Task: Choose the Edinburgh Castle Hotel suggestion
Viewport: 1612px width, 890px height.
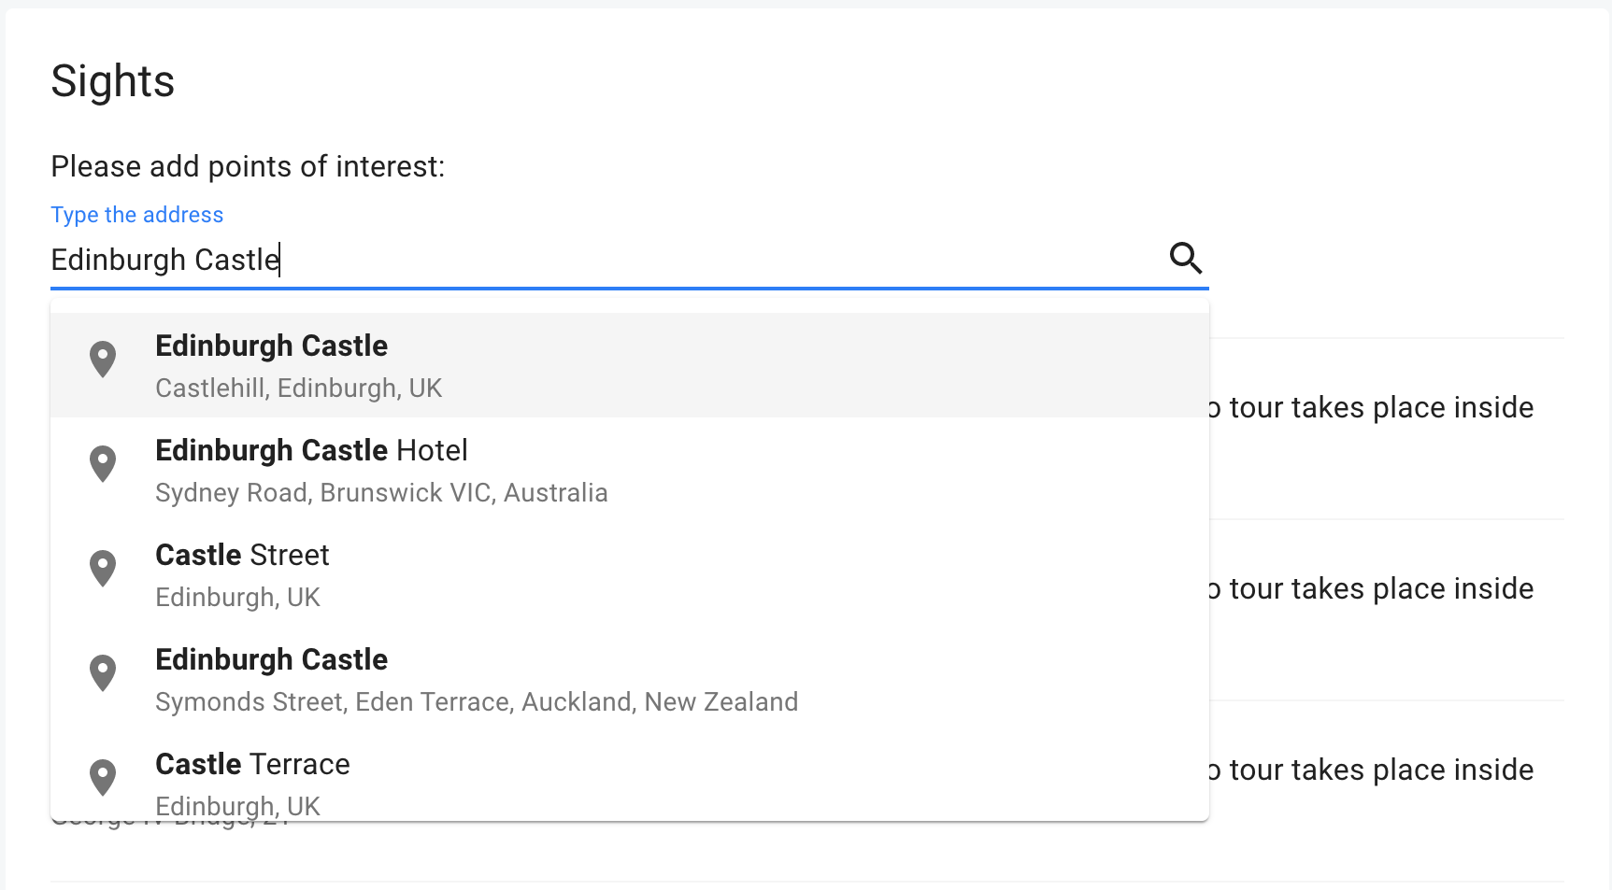Action: 311,451
